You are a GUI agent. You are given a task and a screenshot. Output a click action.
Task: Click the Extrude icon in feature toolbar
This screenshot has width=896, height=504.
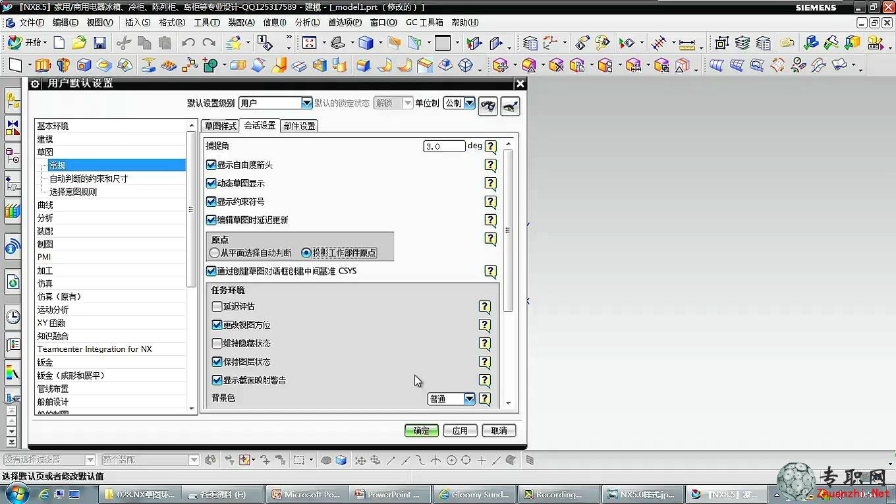(43, 65)
